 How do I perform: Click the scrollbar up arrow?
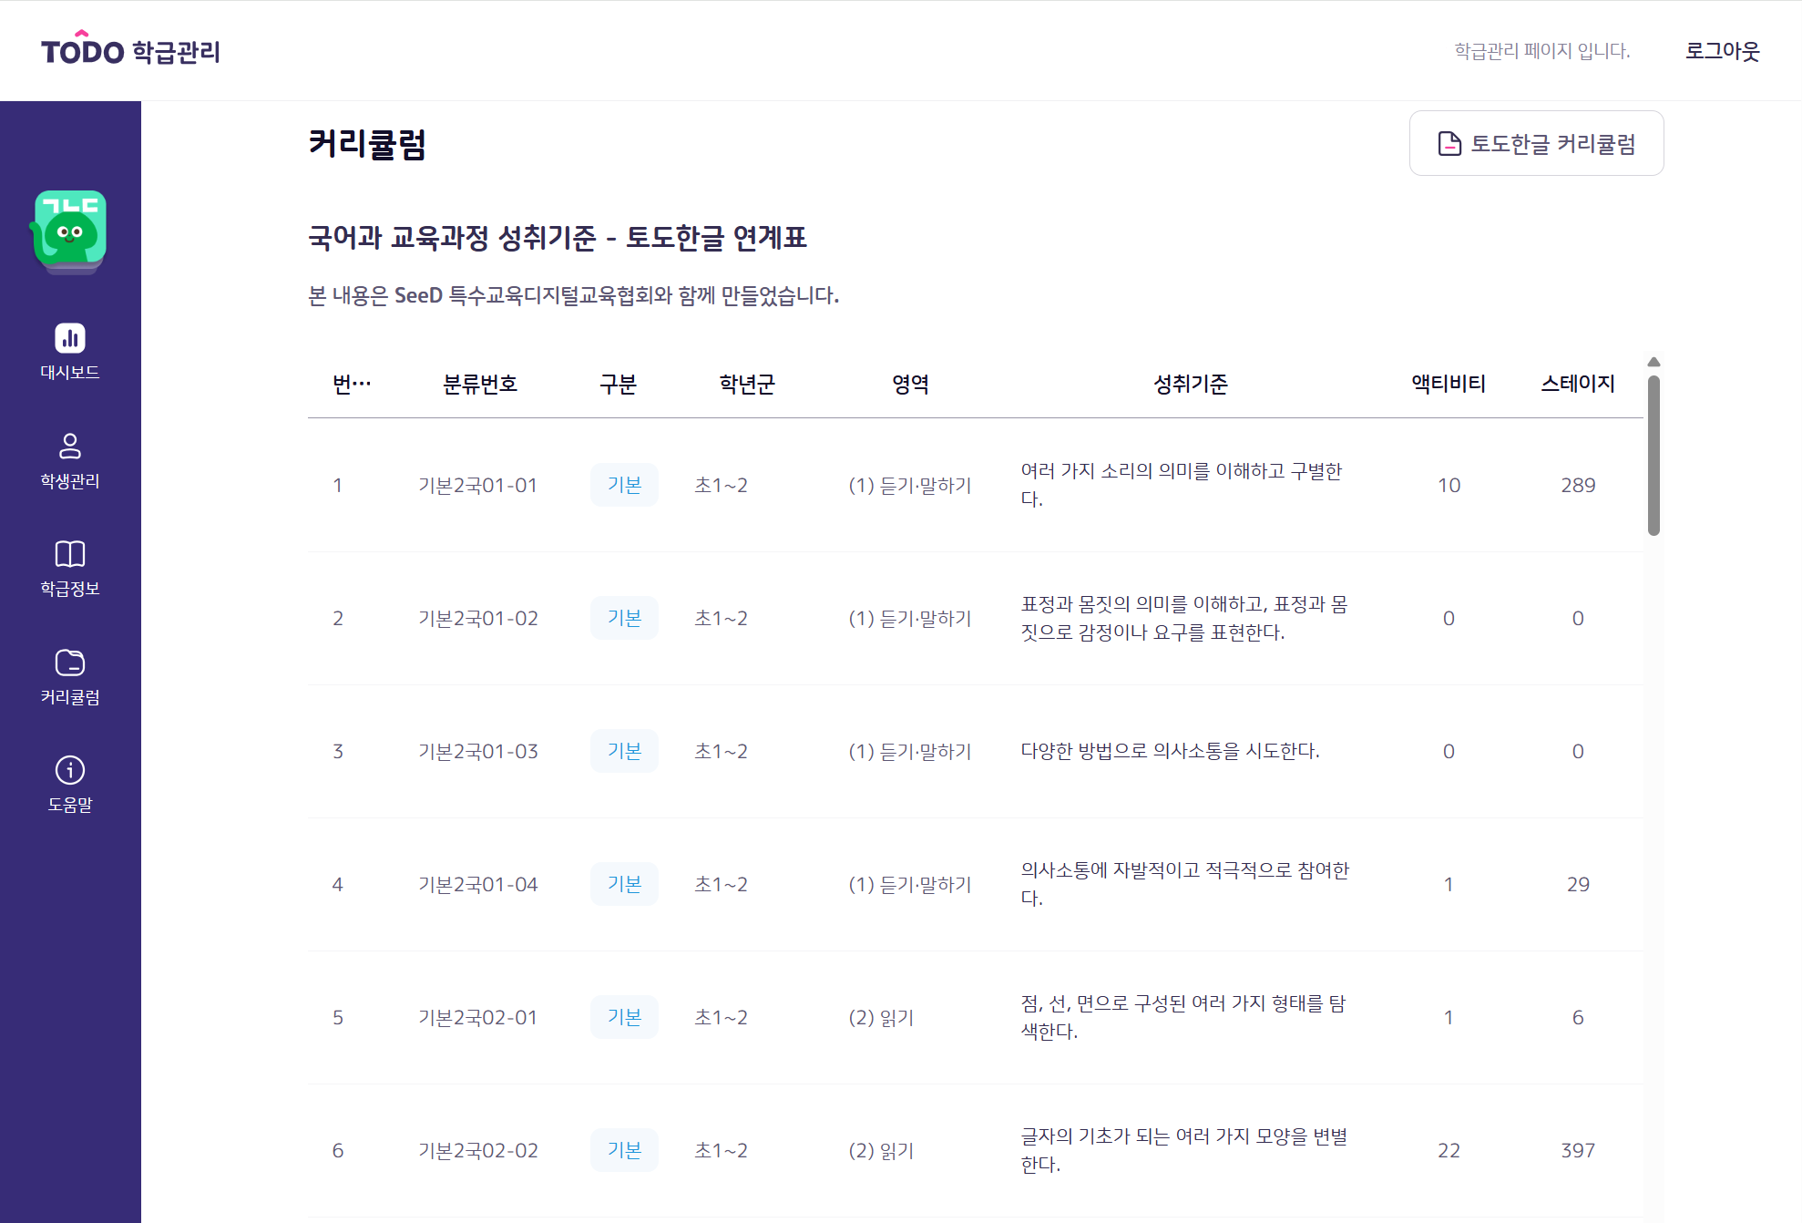click(1654, 362)
